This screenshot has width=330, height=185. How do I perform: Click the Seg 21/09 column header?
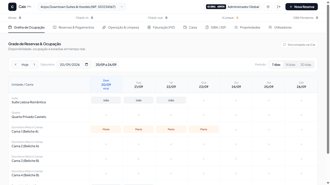(139, 85)
